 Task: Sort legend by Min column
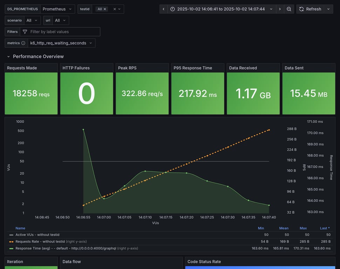pos(261,228)
